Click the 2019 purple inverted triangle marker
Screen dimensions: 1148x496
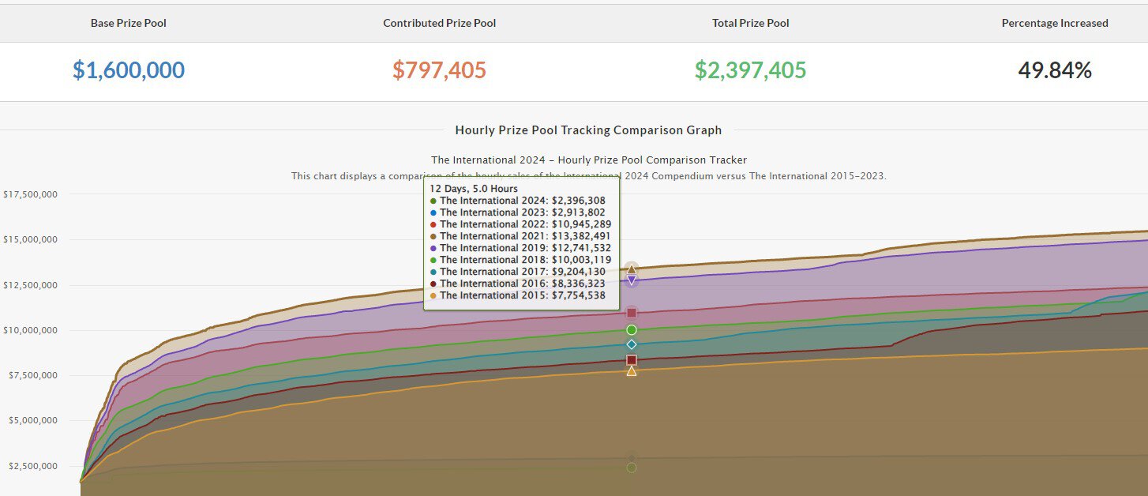[x=631, y=280]
